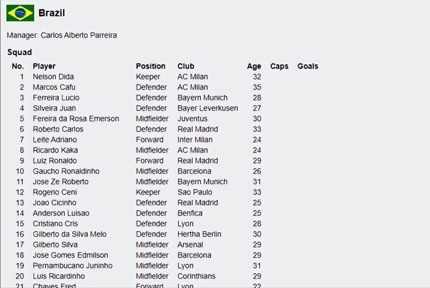Select player Marcos Cafu
Image resolution: width=430 pixels, height=288 pixels.
[54, 87]
